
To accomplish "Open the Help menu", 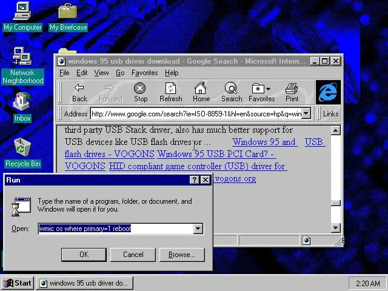I will tap(172, 73).
